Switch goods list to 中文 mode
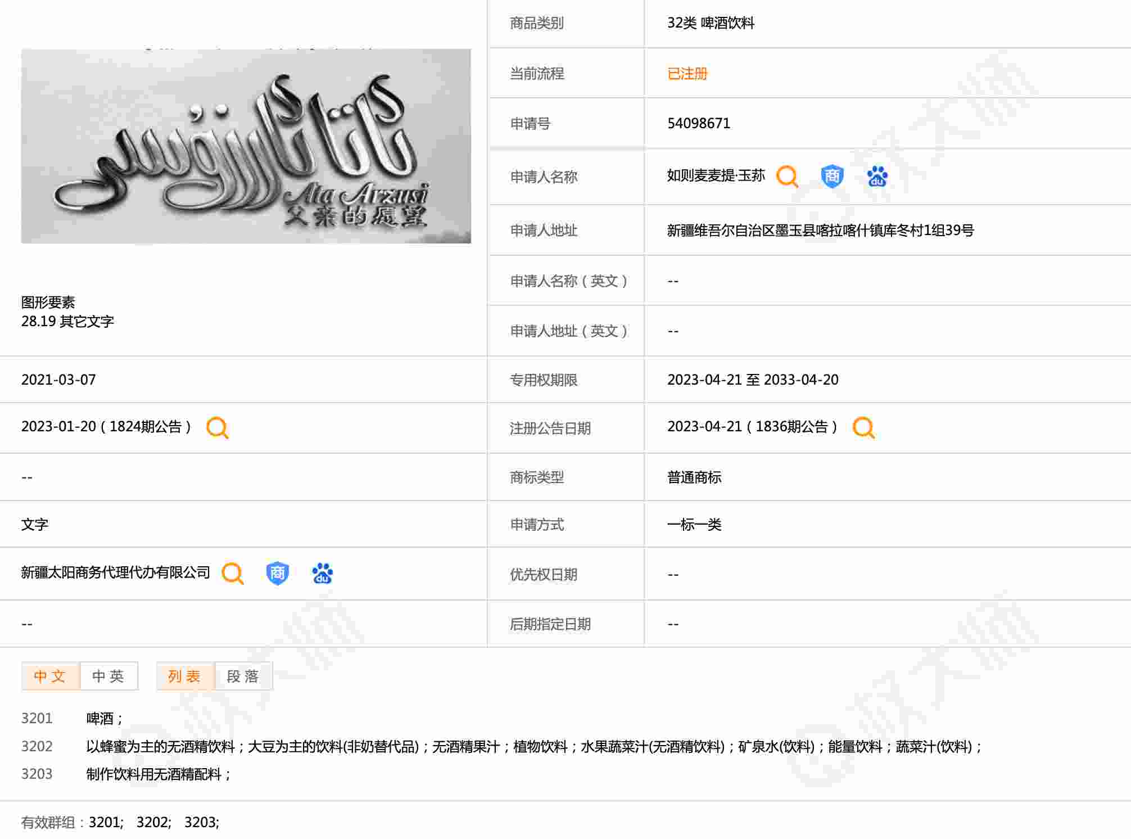This screenshot has height=839, width=1131. [50, 676]
